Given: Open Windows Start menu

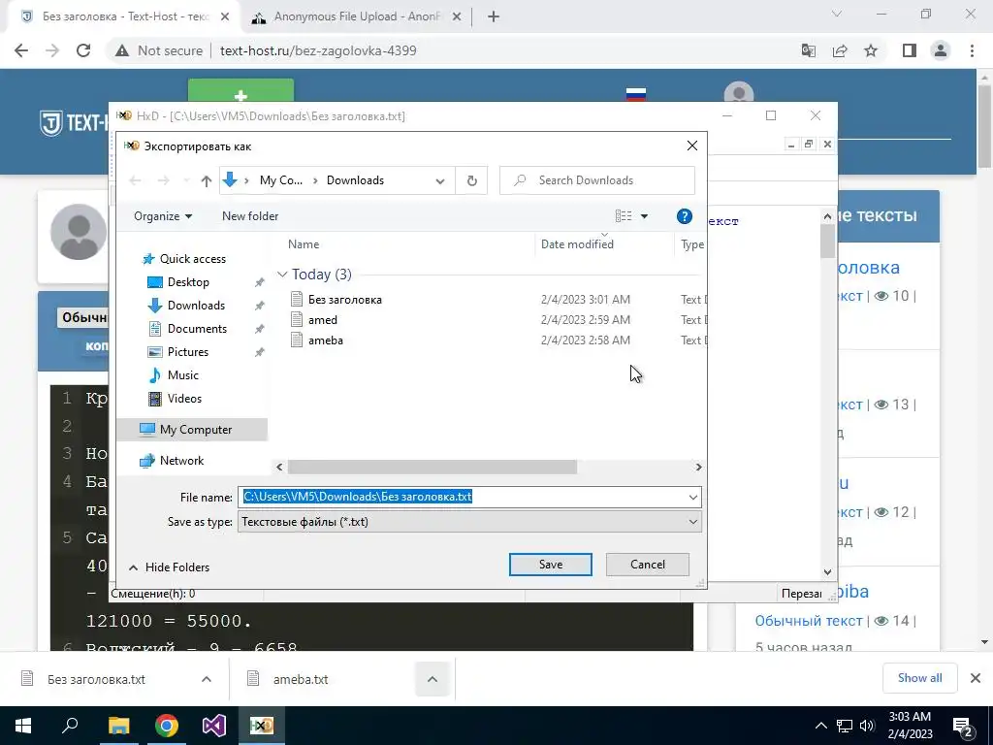Looking at the screenshot, I should coord(23,726).
